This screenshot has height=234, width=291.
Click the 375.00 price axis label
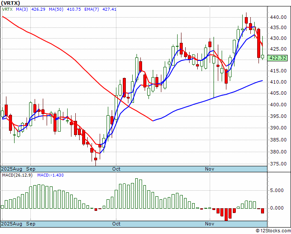(278, 164)
